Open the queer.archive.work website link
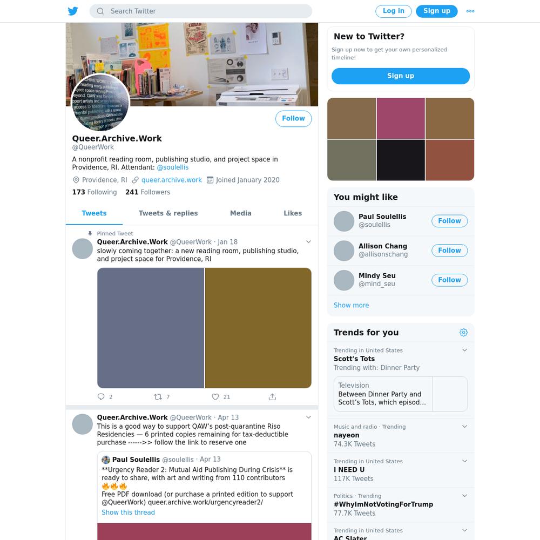540x540 pixels. [x=172, y=180]
